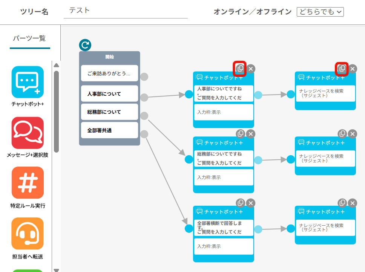
Task: Open 入力枠:表示 under 人事部 node
Action: click(x=224, y=112)
